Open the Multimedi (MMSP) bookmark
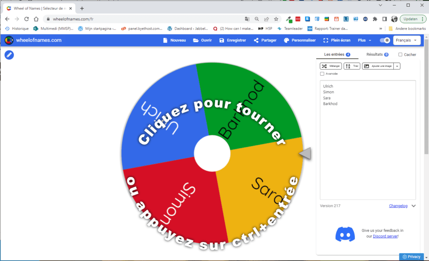 tap(53, 28)
